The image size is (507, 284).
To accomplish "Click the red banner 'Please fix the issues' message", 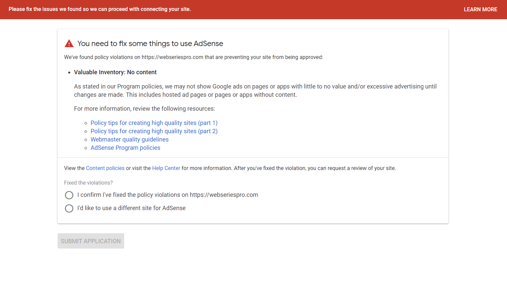I will pos(100,9).
